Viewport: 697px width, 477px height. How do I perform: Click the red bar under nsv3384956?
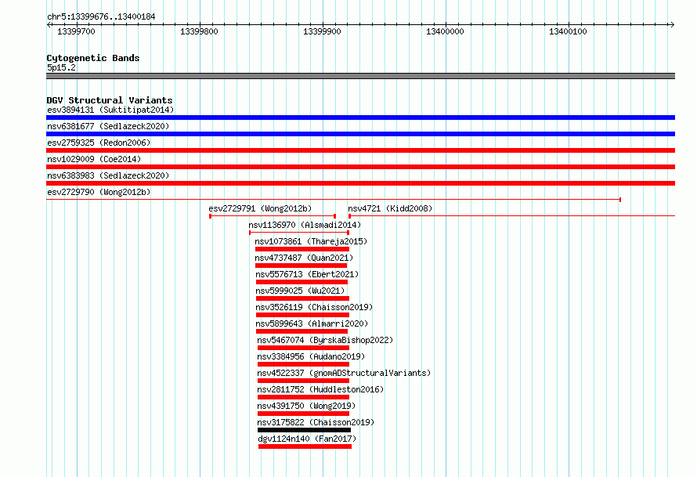[304, 364]
